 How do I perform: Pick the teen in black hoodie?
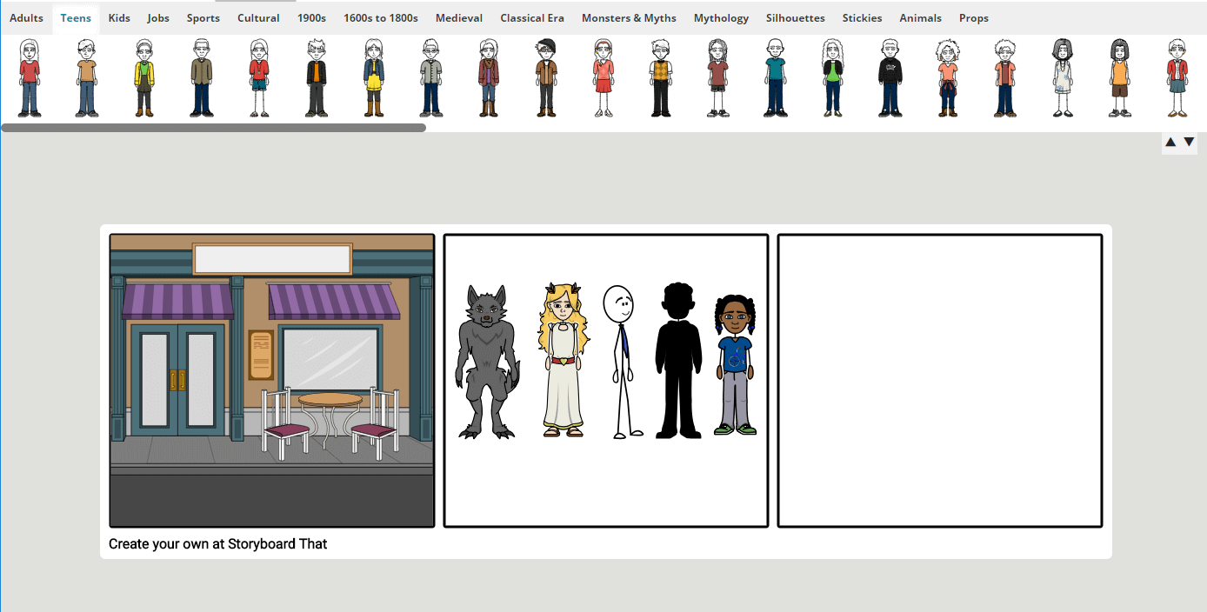pyautogui.click(x=890, y=77)
